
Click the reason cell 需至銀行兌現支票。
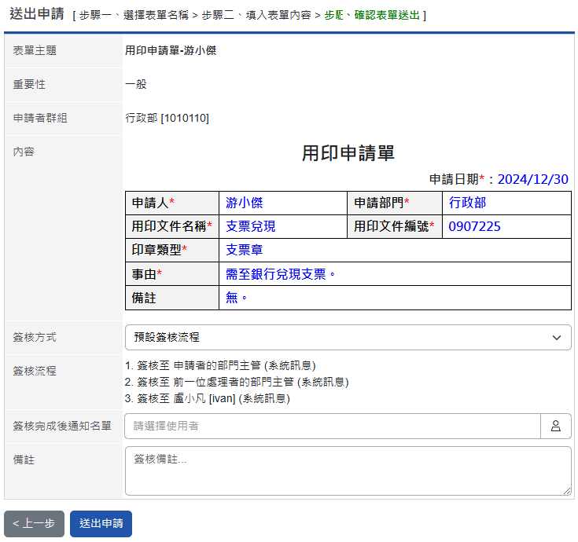[395, 274]
